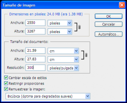Image resolution: width=127 pixels, height=103 pixels.
Task: Open the Bicúbica resampling method dropdown
Action: coord(48,96)
